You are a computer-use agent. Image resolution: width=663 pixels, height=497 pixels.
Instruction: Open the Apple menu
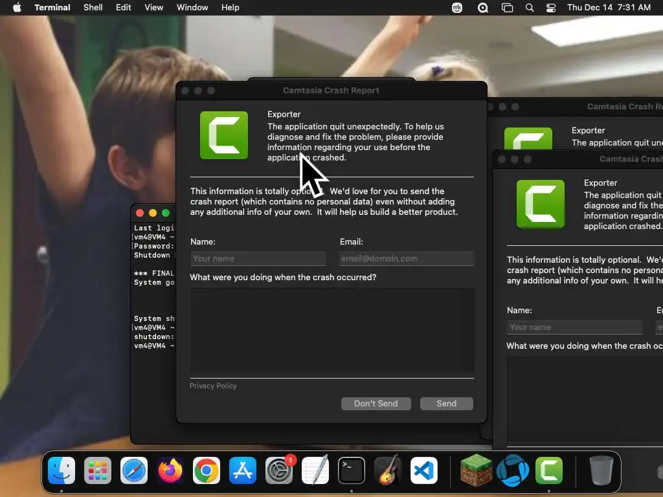click(x=17, y=8)
